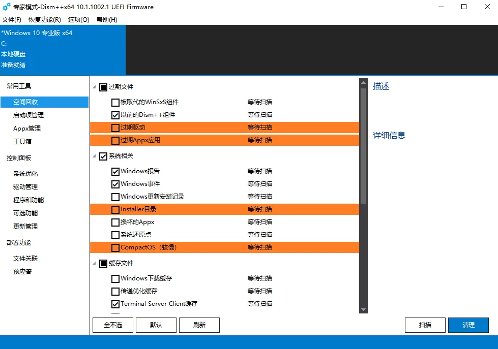The image size is (498, 349).
Task: Collapse the 系统相关 category arrow
Action: point(95,156)
